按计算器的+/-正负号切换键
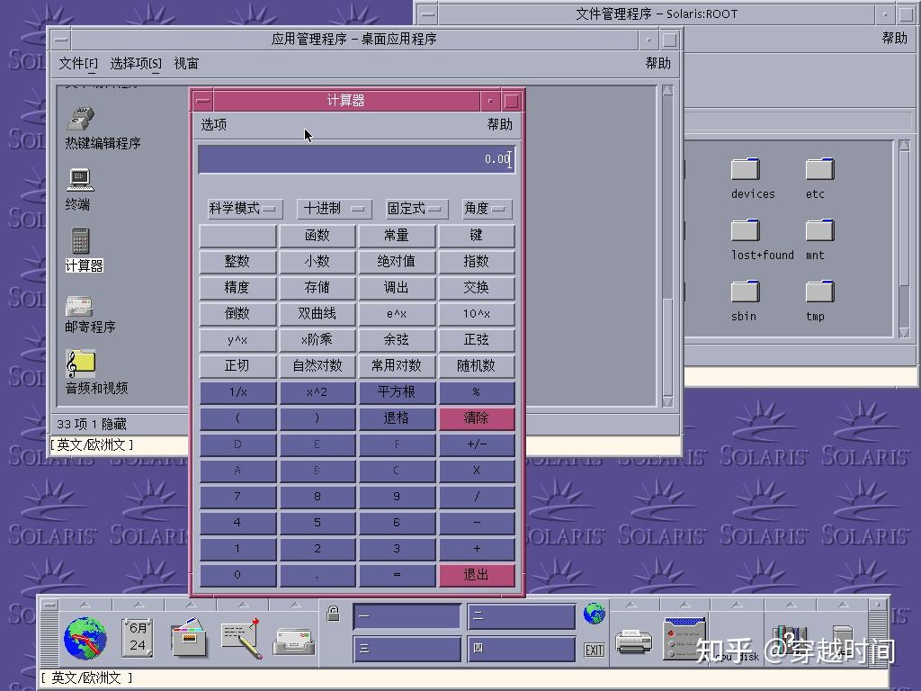Viewport: 921px width, 691px height. pyautogui.click(x=477, y=444)
